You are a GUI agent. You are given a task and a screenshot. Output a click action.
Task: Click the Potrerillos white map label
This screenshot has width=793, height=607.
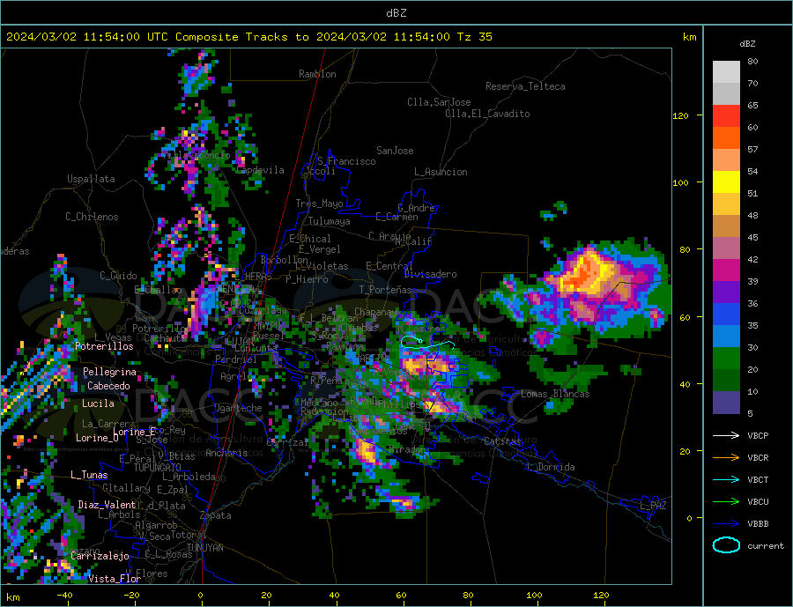click(104, 346)
